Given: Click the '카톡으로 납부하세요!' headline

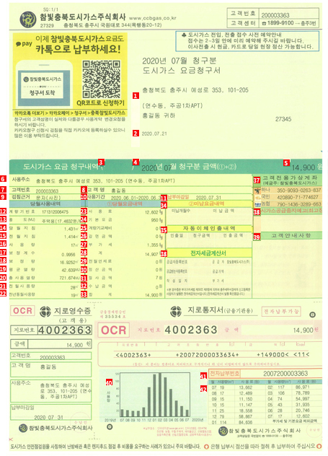Looking at the screenshot, I should coord(78,49).
